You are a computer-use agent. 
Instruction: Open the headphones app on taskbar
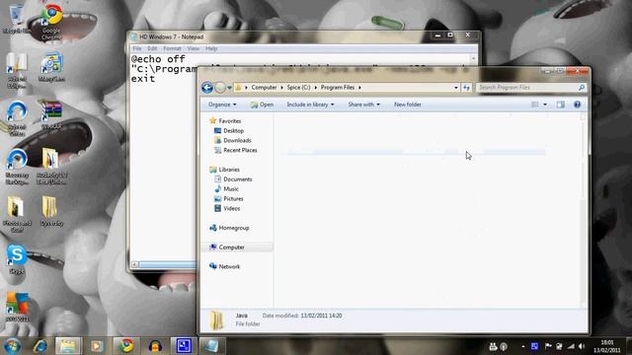coord(155,346)
